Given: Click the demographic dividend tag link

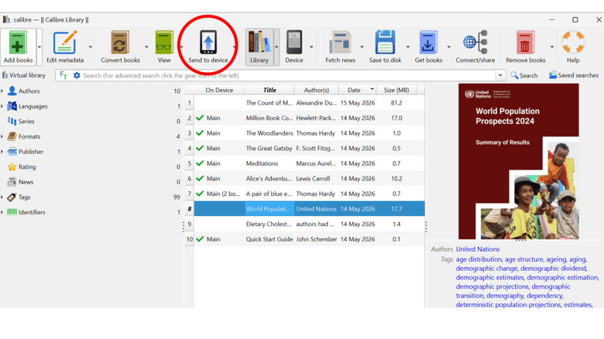Looking at the screenshot, I should coord(553,268).
